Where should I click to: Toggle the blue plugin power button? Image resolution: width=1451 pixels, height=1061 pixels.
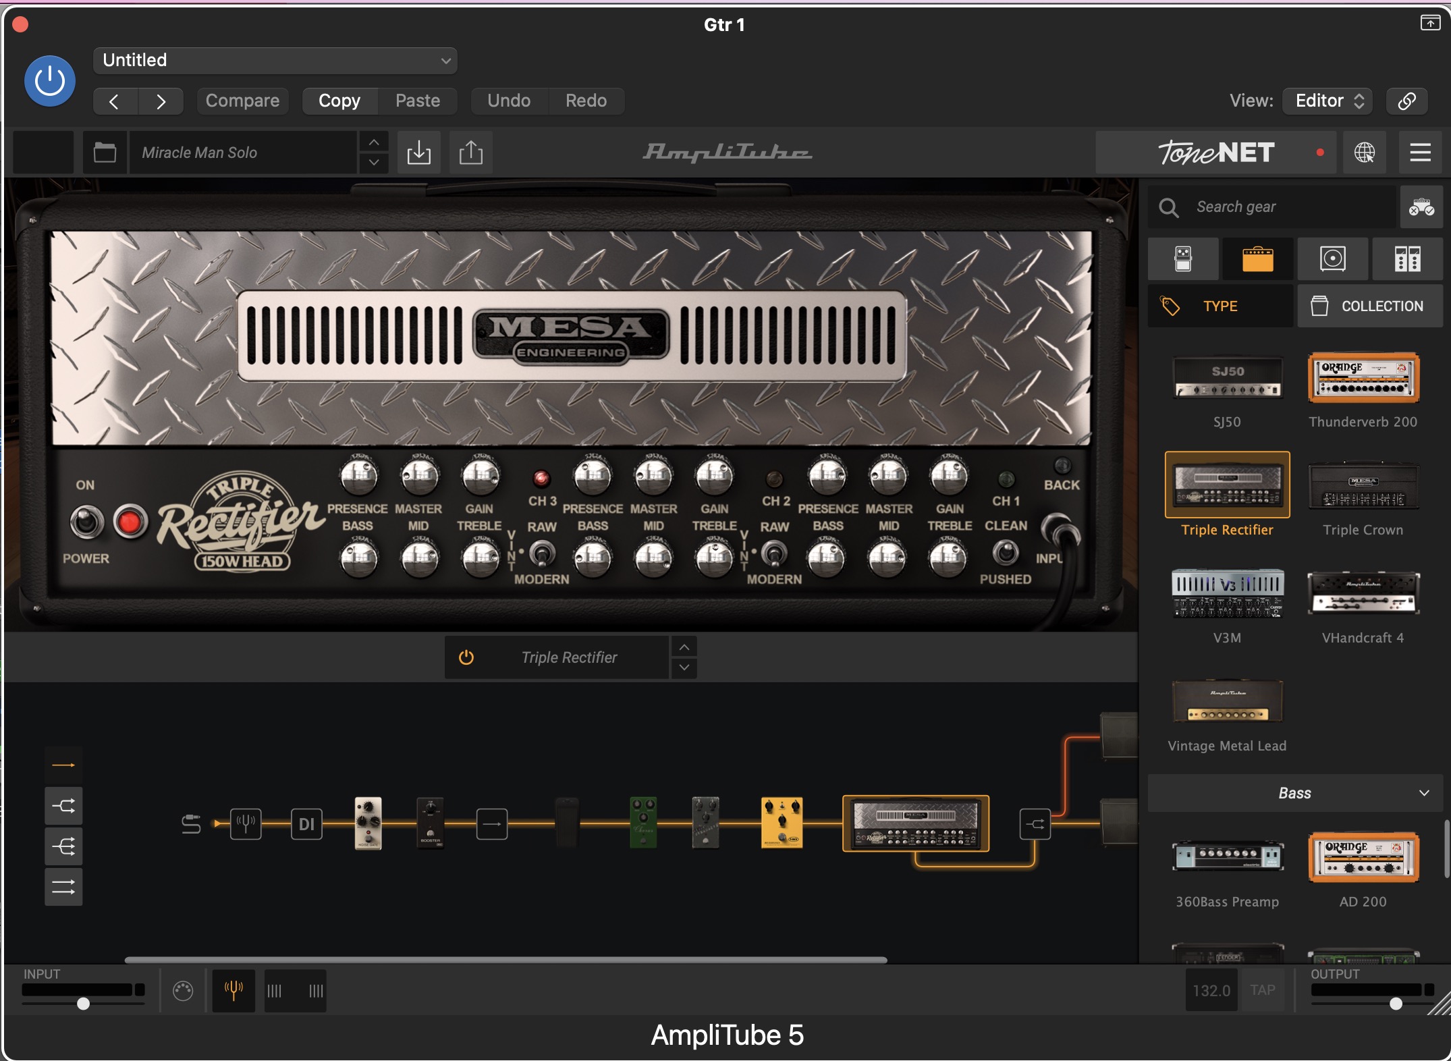49,82
